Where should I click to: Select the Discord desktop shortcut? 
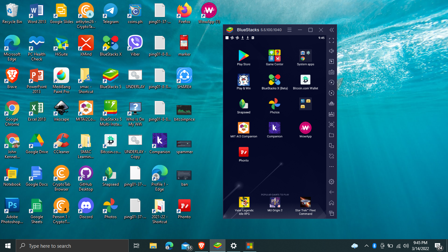pyautogui.click(x=86, y=209)
